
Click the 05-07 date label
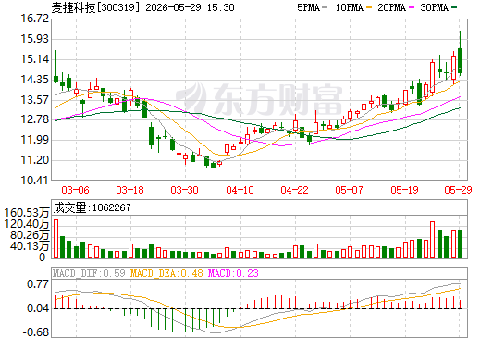click(350, 190)
